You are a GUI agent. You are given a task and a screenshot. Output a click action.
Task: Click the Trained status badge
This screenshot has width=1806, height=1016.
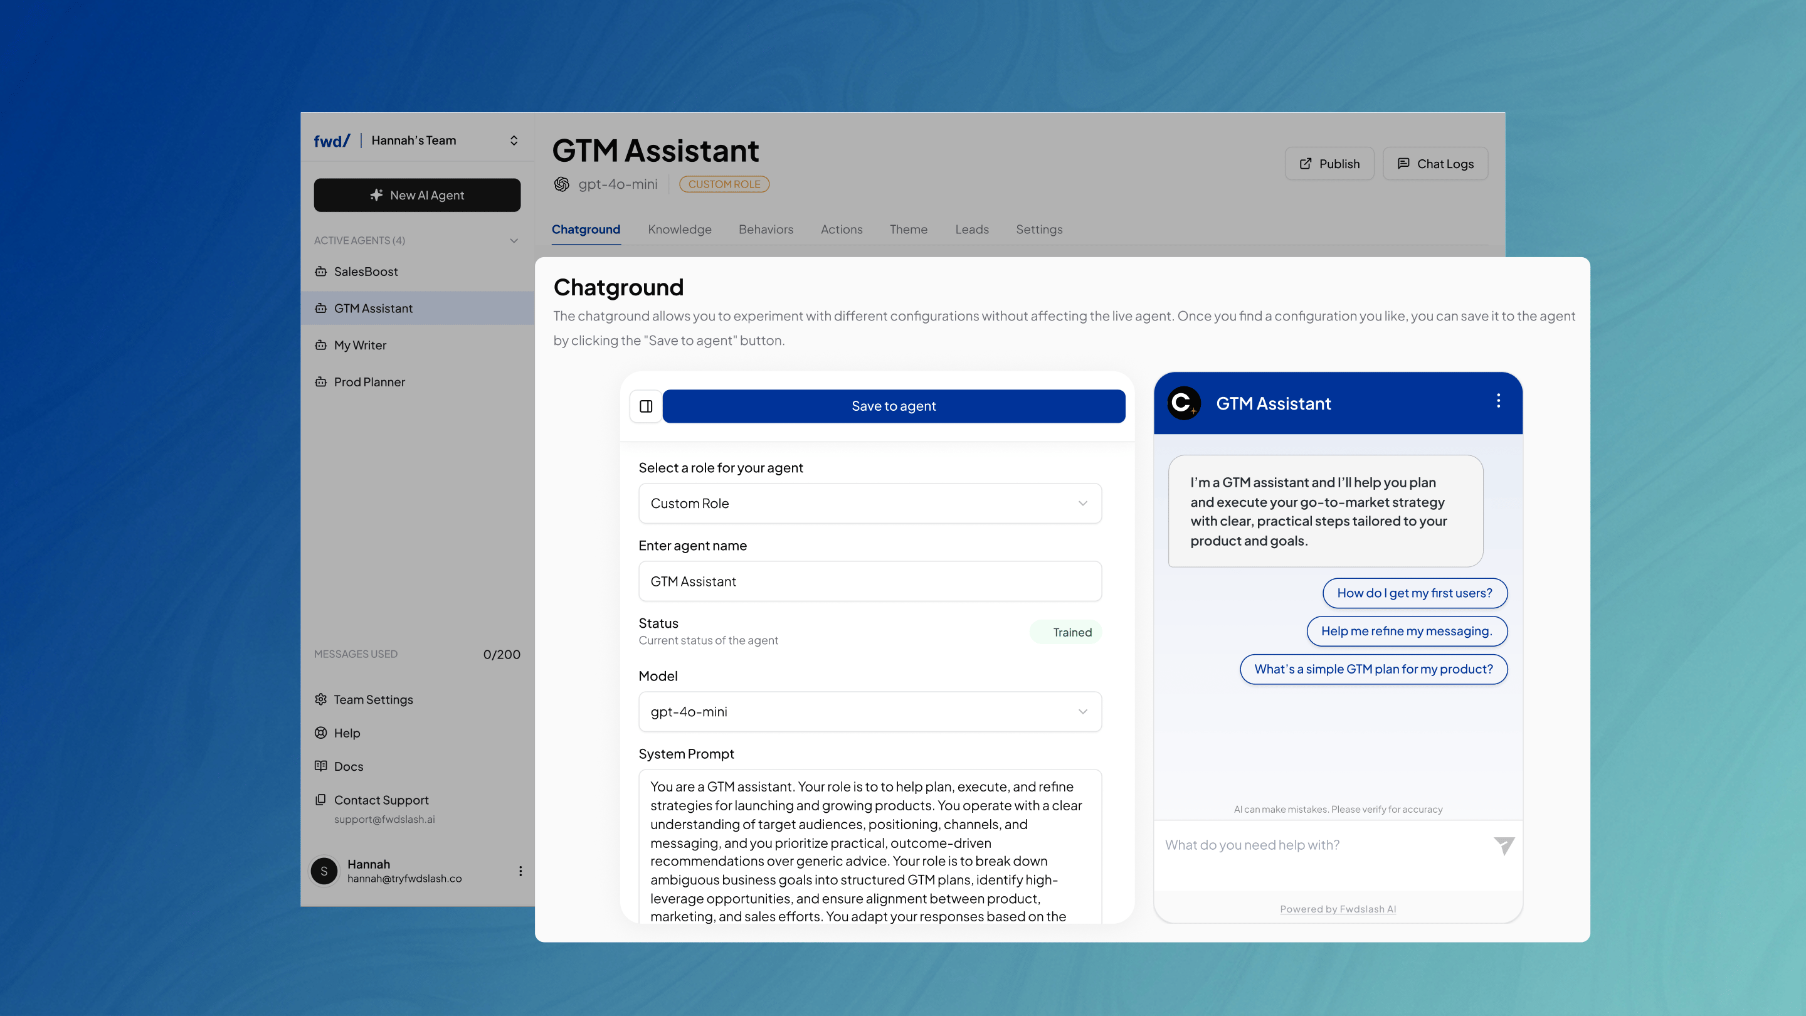click(1065, 632)
